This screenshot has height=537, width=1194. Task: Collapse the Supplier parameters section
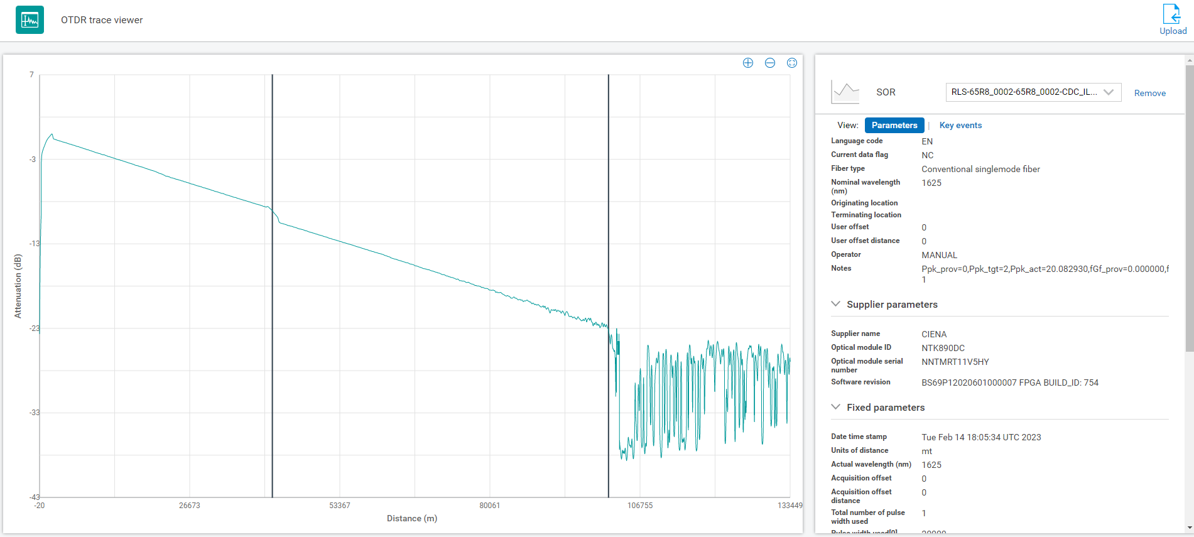tap(836, 304)
